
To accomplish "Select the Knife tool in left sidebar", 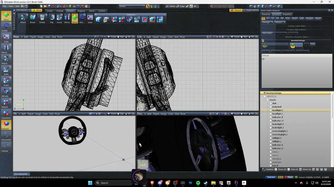I will point(6,71).
